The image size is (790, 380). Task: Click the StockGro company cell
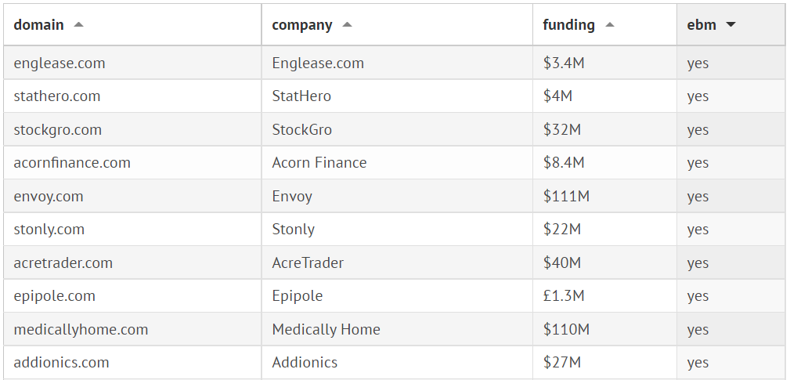coord(302,130)
